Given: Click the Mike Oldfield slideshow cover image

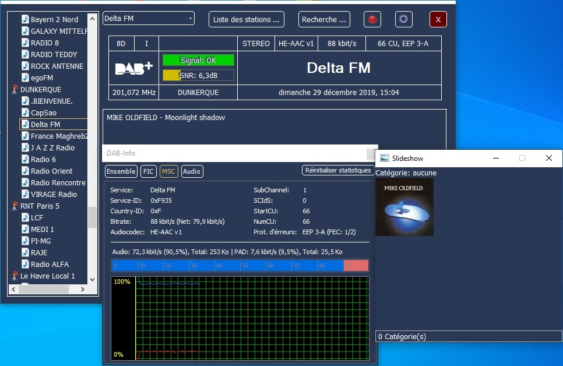Looking at the screenshot, I should [x=404, y=207].
